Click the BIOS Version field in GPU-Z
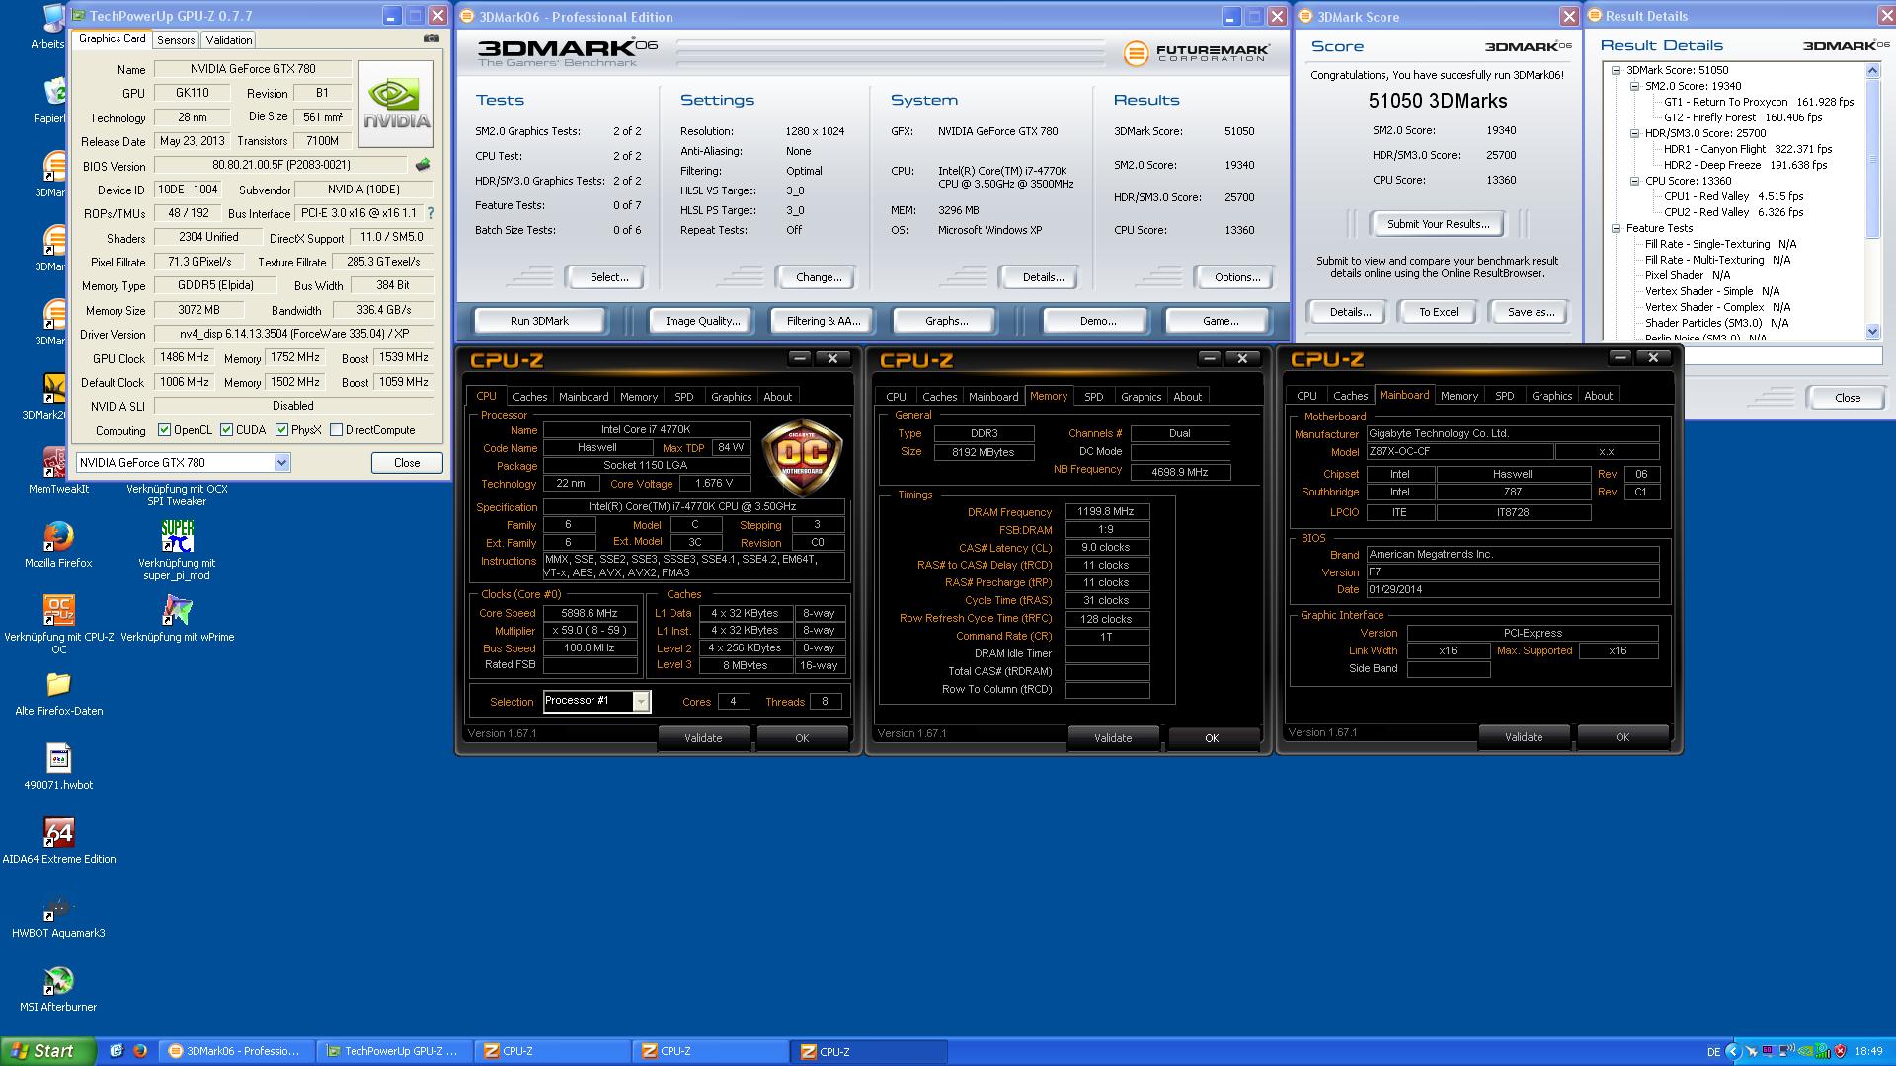 point(280,165)
